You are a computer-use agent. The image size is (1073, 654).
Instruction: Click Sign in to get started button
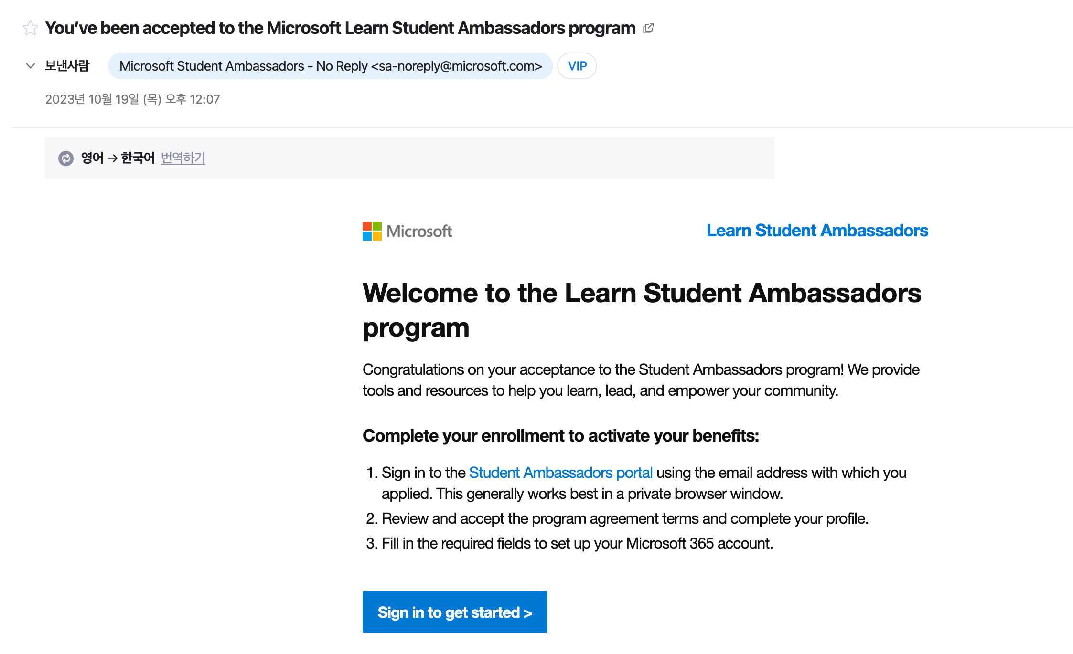point(455,612)
